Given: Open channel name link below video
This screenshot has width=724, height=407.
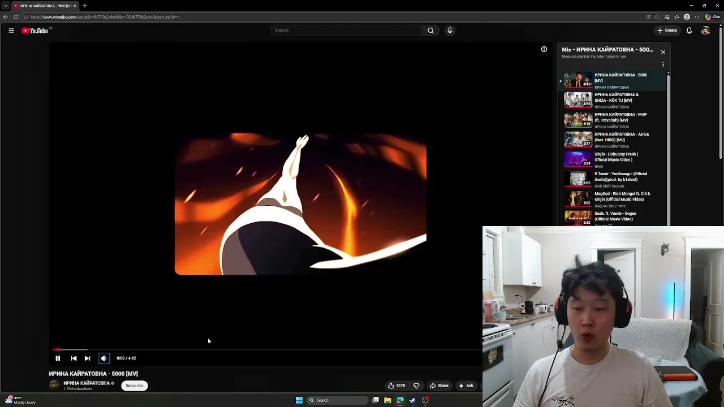Looking at the screenshot, I should coord(87,383).
